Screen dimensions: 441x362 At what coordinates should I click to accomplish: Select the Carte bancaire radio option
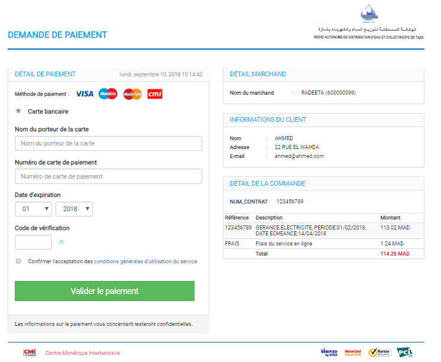pyautogui.click(x=18, y=111)
